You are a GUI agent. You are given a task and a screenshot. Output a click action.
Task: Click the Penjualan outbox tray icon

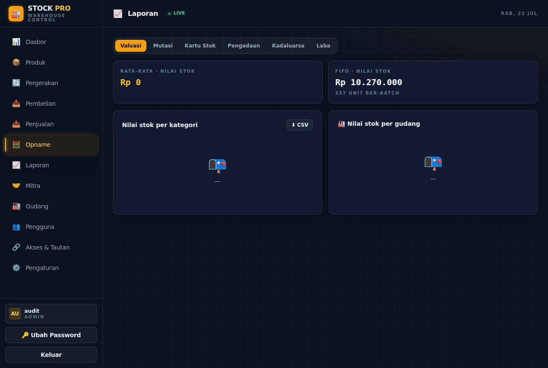point(16,124)
